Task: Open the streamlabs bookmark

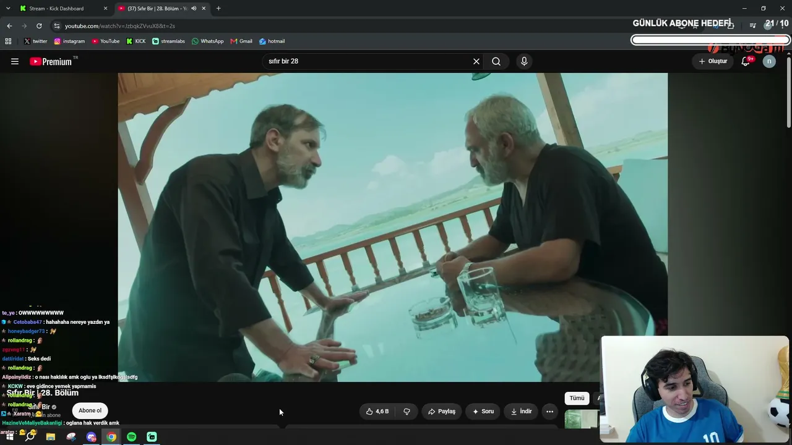Action: point(169,41)
